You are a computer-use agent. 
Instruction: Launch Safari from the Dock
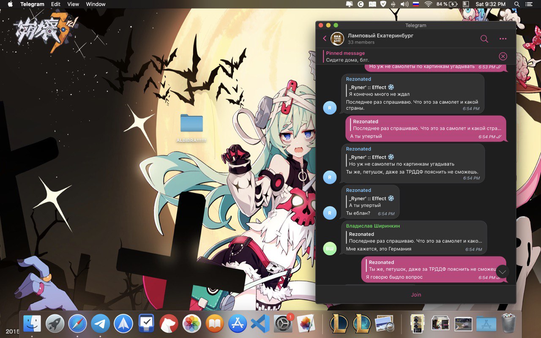coord(77,324)
